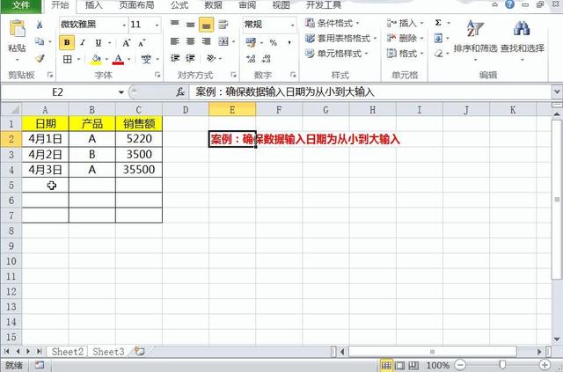Open the Name Box dropdown arrow
The image size is (563, 372).
coord(121,92)
